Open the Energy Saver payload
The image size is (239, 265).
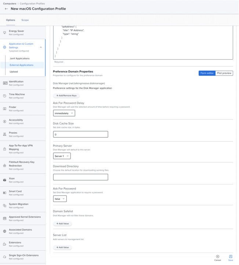(x=23, y=33)
